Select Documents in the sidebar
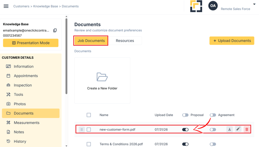Viewport: 259px width, 147px height. pyautogui.click(x=31, y=113)
